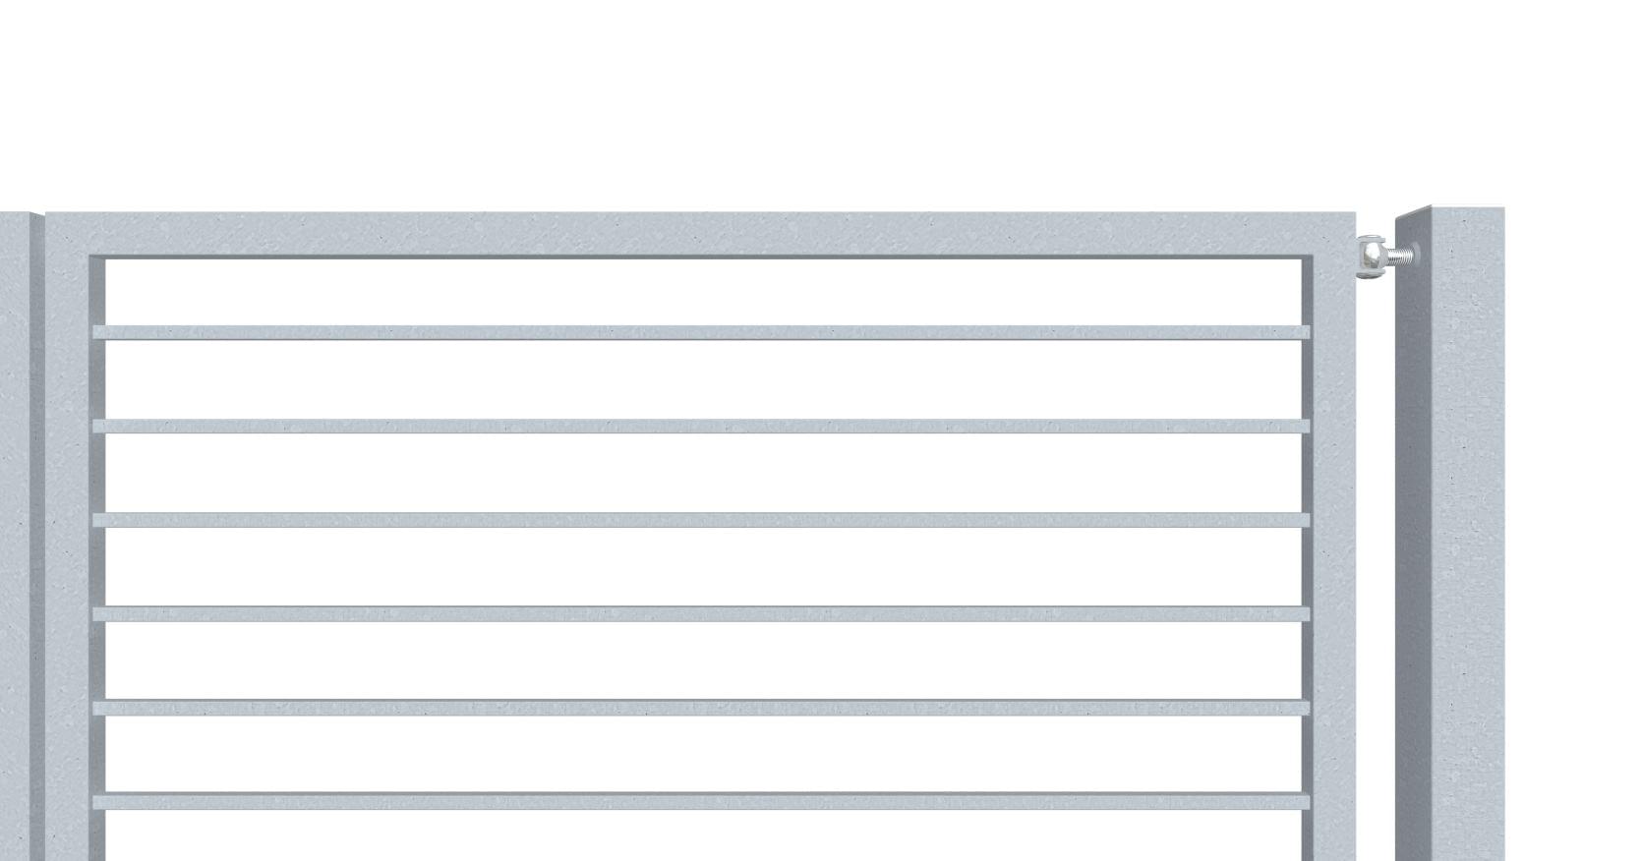Click the hinge eye-bolt near the right post
Image resolution: width=1642 pixels, height=861 pixels.
click(x=1371, y=257)
